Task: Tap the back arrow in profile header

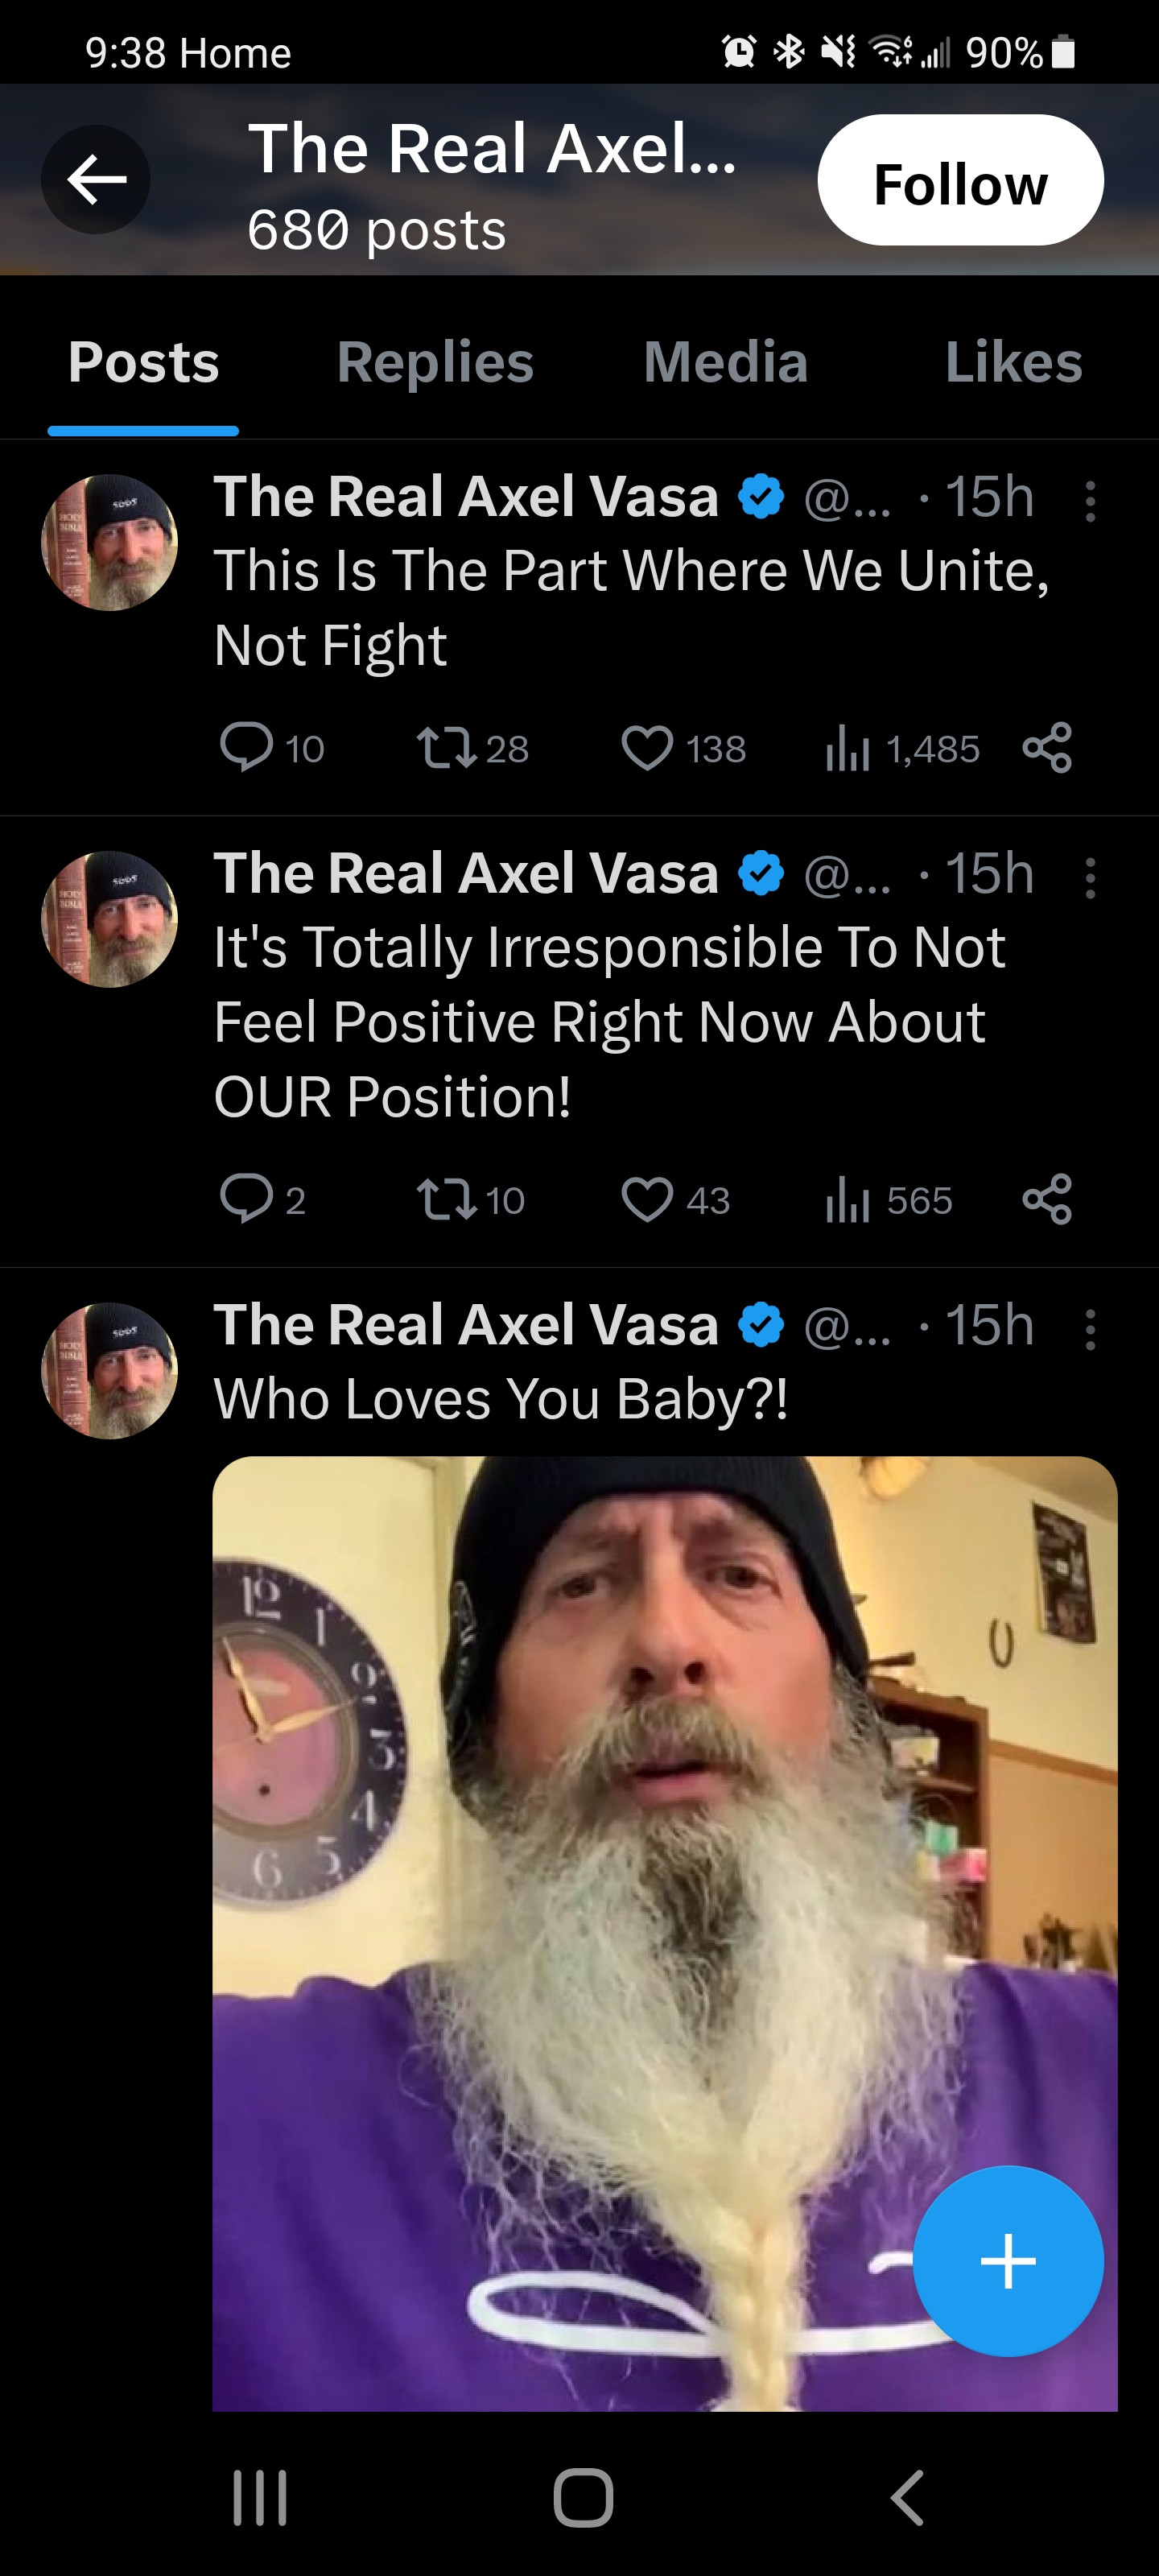Action: (x=96, y=180)
